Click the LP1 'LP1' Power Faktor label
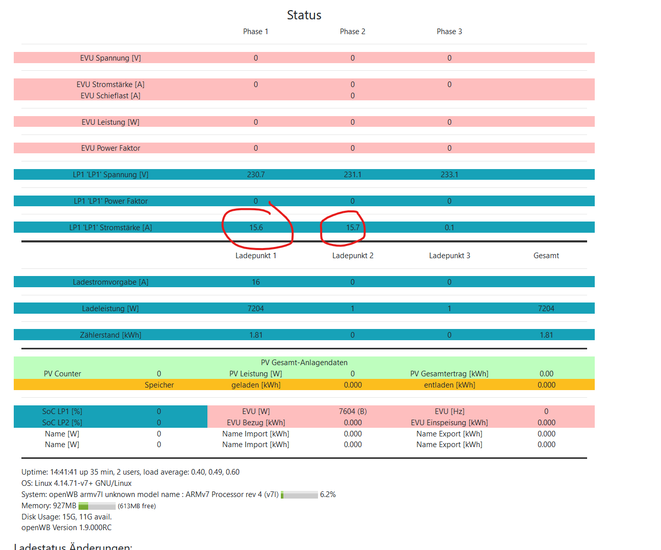The height and width of the screenshot is (550, 661). (111, 201)
